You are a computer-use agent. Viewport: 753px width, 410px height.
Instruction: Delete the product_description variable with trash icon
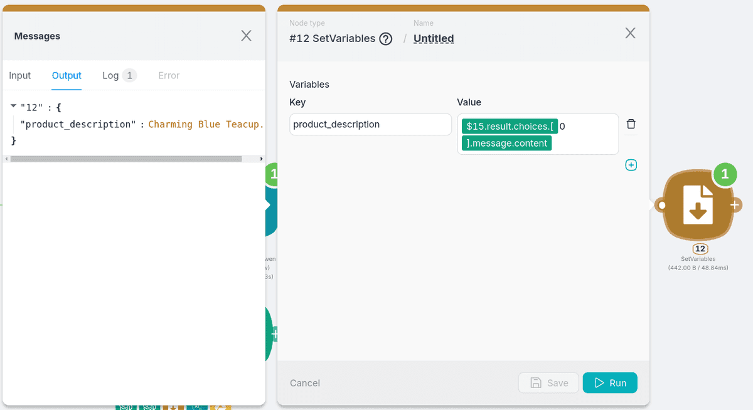[631, 124]
